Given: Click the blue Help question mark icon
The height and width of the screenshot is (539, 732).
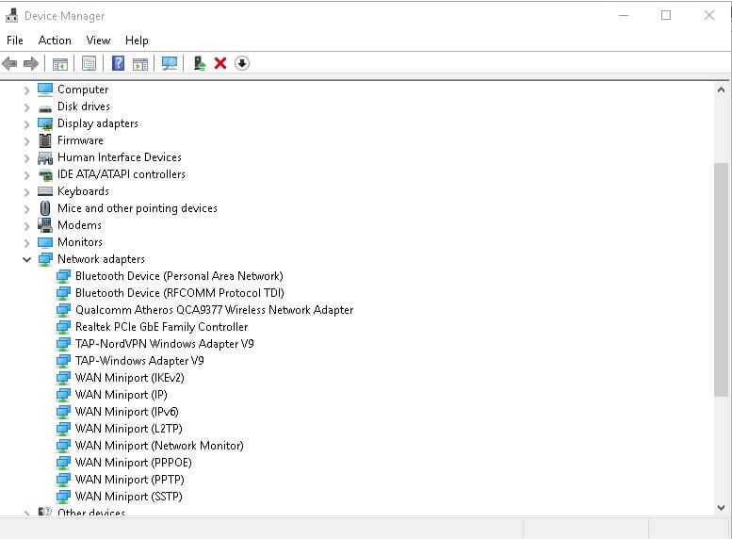Looking at the screenshot, I should point(119,63).
